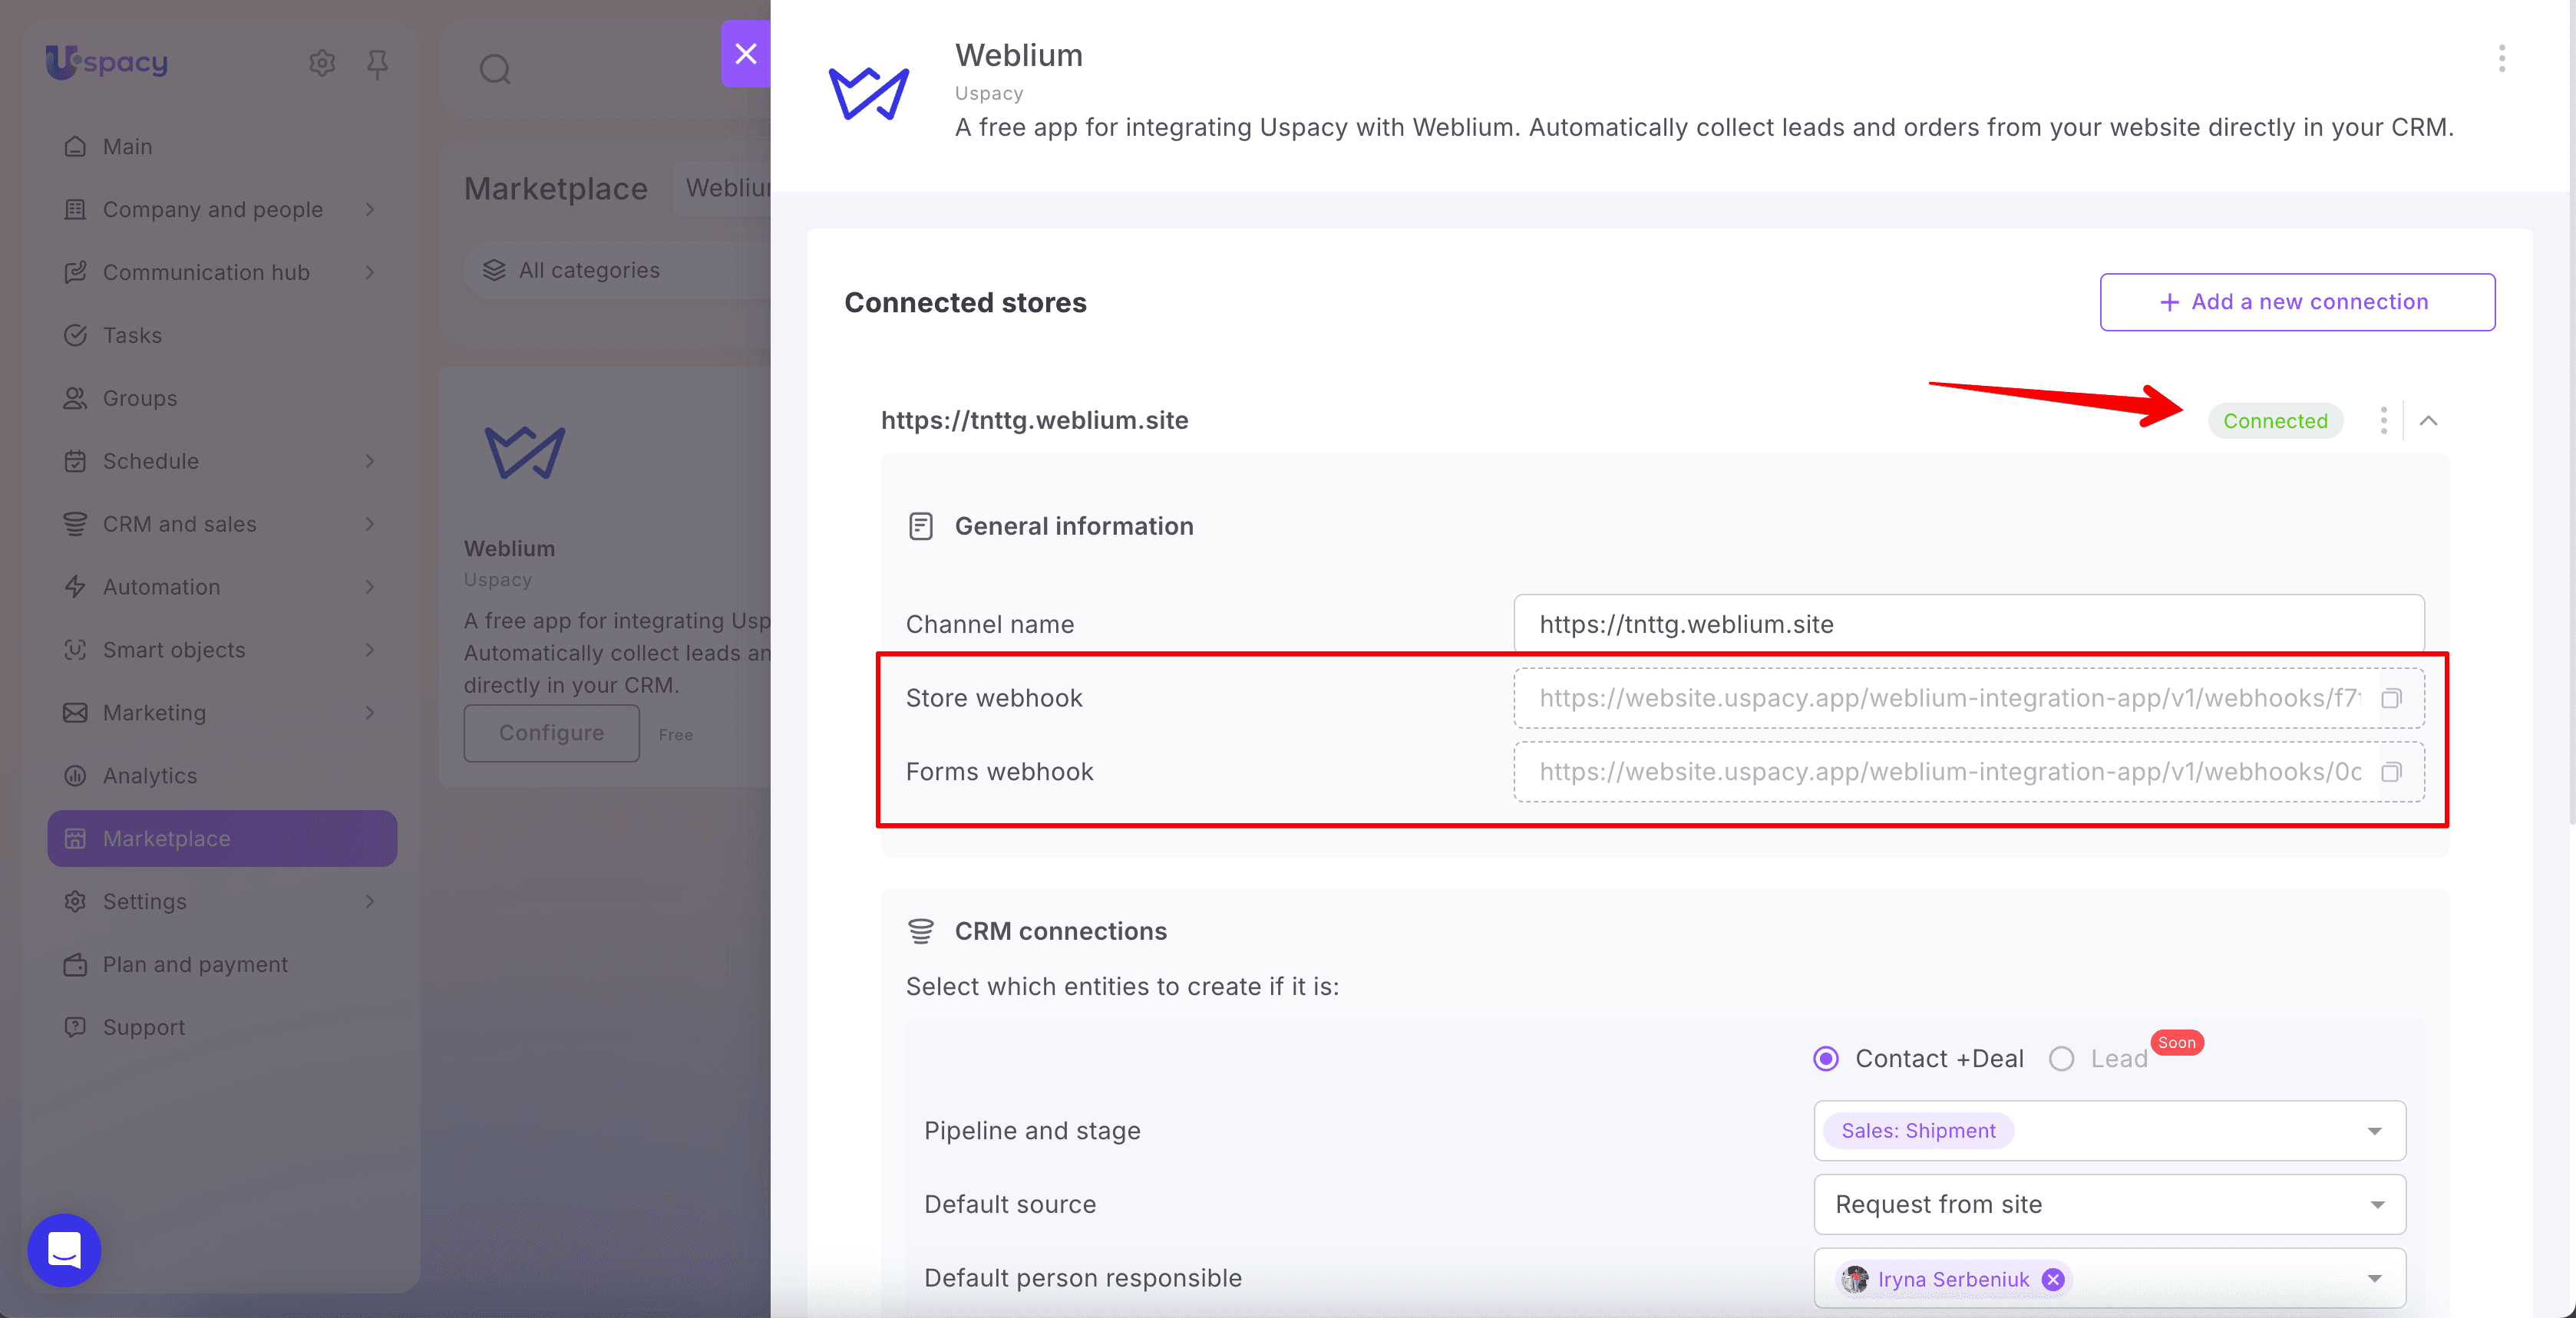Select the Contact +Deal radio option

click(1826, 1059)
